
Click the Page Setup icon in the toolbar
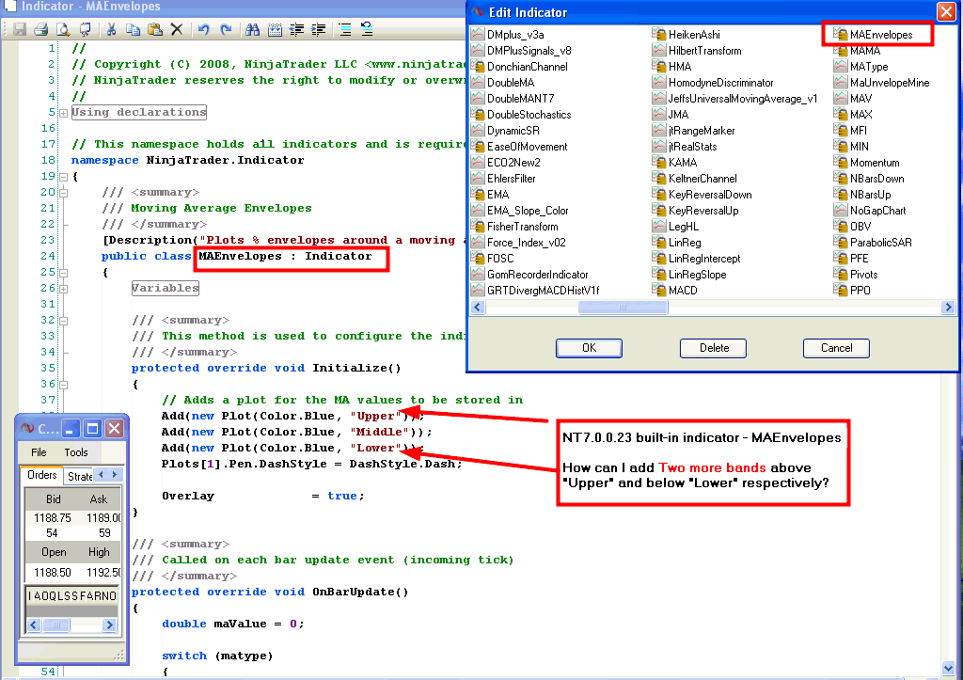click(x=85, y=29)
